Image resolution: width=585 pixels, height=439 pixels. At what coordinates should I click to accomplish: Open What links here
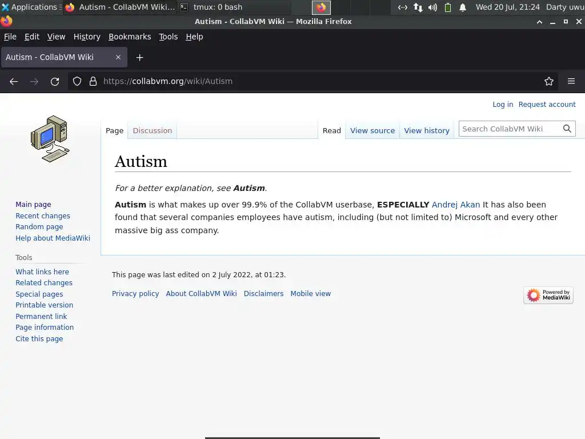[x=42, y=272]
